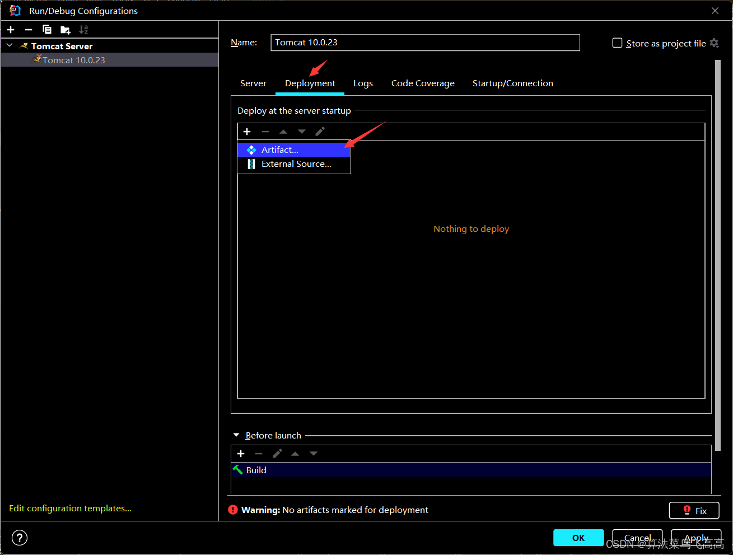733x555 pixels.
Task: Click into the Name input field
Action: click(425, 43)
